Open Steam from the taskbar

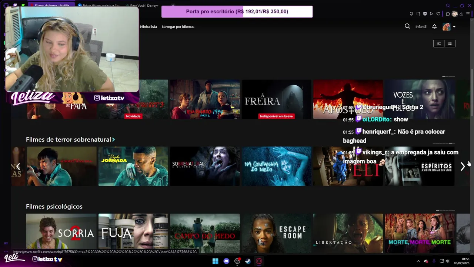(248, 261)
